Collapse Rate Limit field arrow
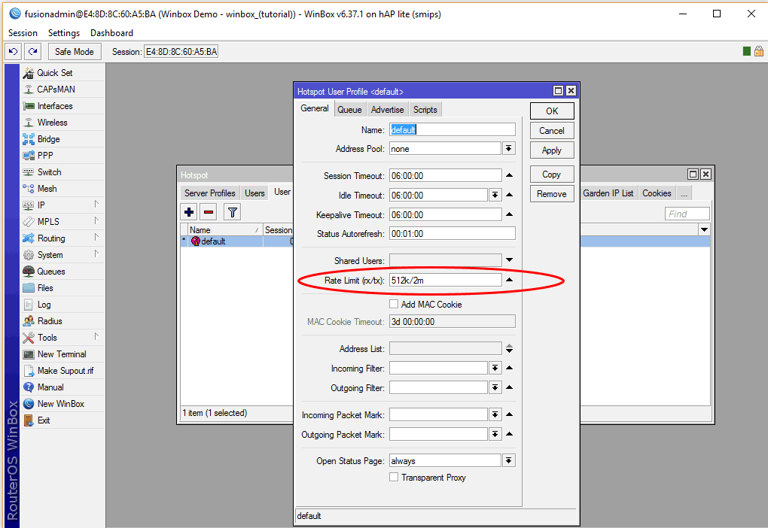Viewport: 768px width, 528px height. pos(510,280)
